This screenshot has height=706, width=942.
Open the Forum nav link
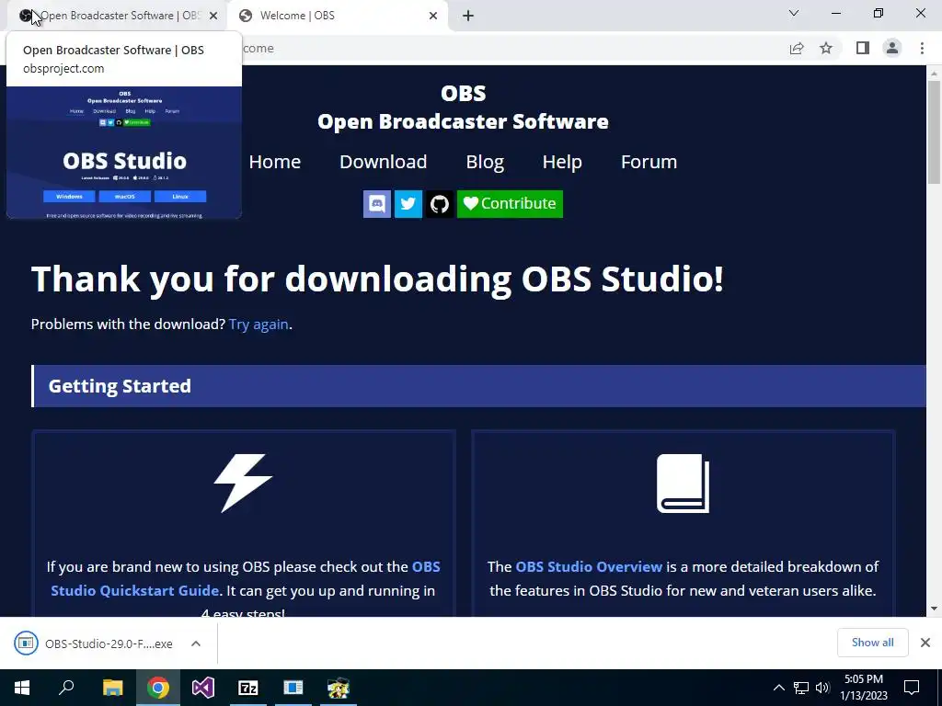click(649, 162)
